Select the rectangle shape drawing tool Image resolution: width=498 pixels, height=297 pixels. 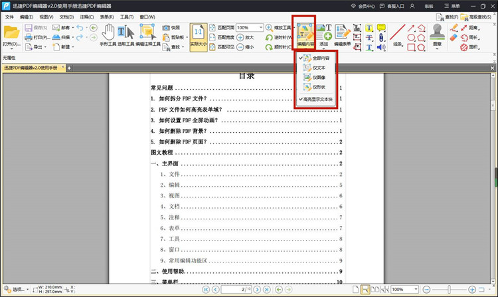click(411, 47)
